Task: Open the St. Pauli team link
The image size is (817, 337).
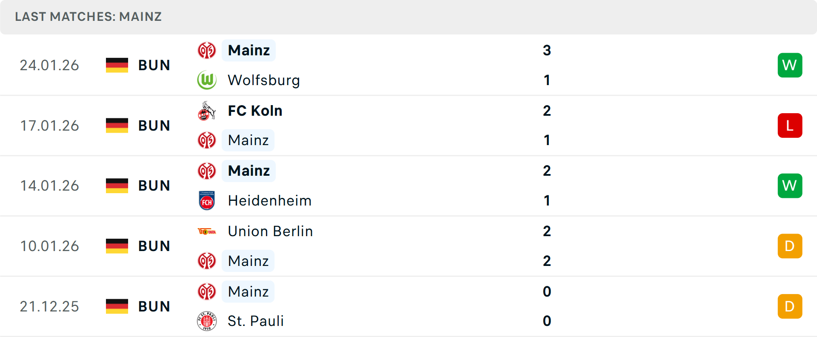Action: (256, 321)
